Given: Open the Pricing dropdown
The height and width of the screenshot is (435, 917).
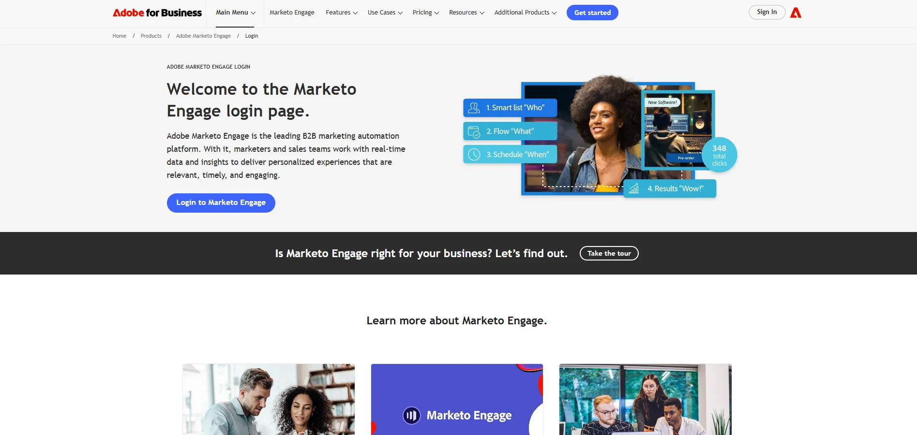Looking at the screenshot, I should 426,13.
